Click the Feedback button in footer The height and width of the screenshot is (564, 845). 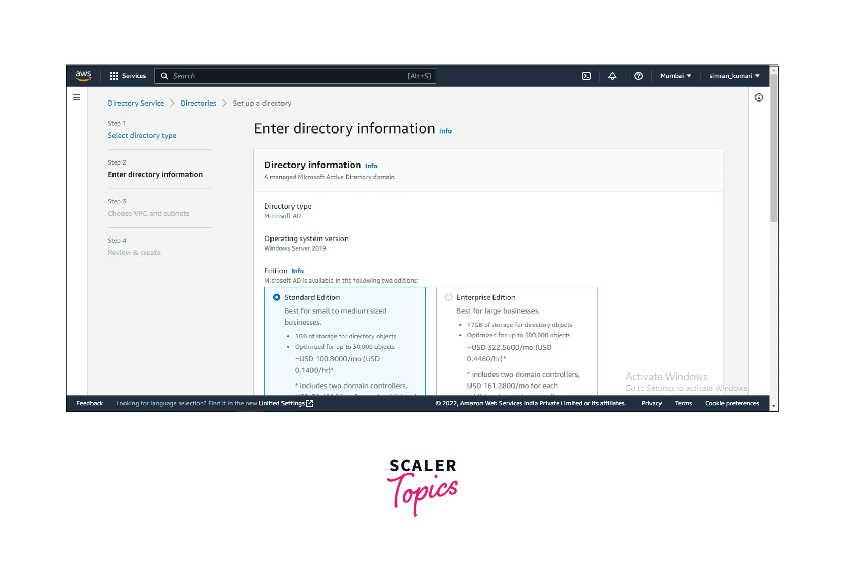90,403
